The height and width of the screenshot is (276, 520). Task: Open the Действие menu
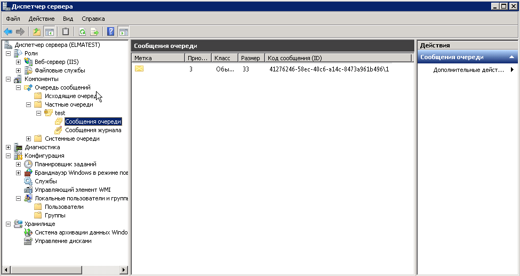click(41, 19)
